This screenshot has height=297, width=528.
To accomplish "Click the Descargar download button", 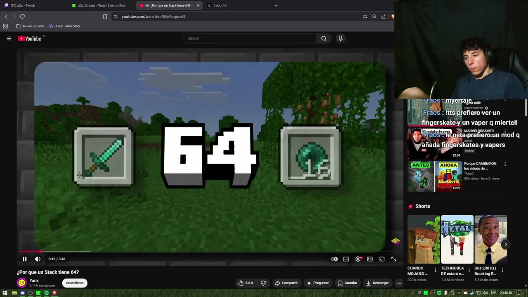I will pos(377,283).
